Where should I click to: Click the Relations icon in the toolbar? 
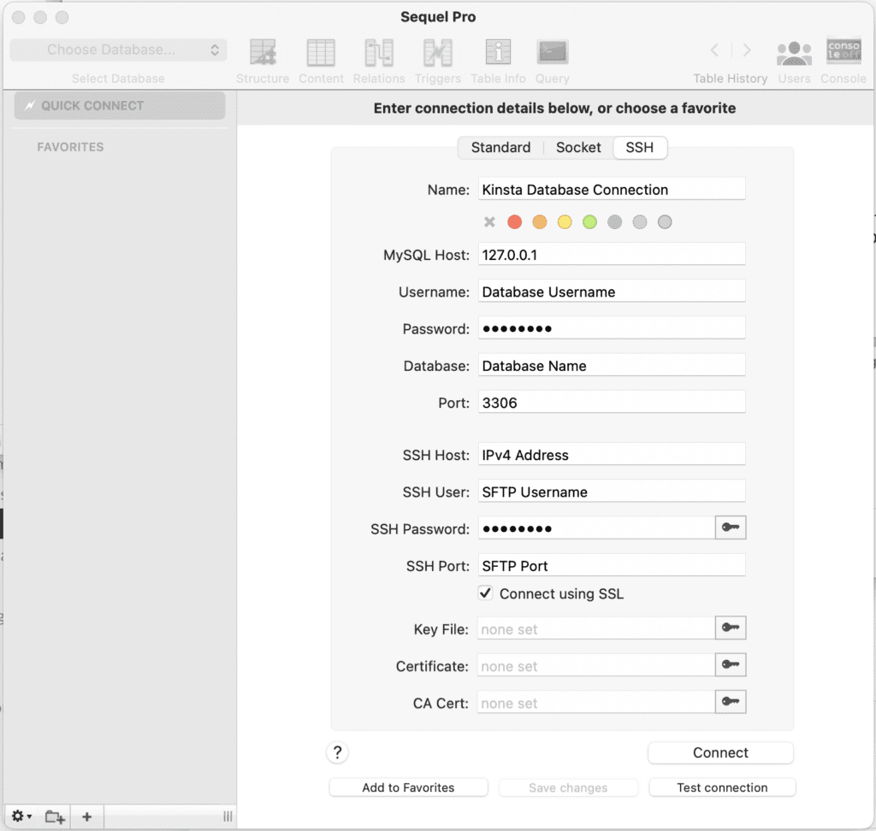coord(379,51)
